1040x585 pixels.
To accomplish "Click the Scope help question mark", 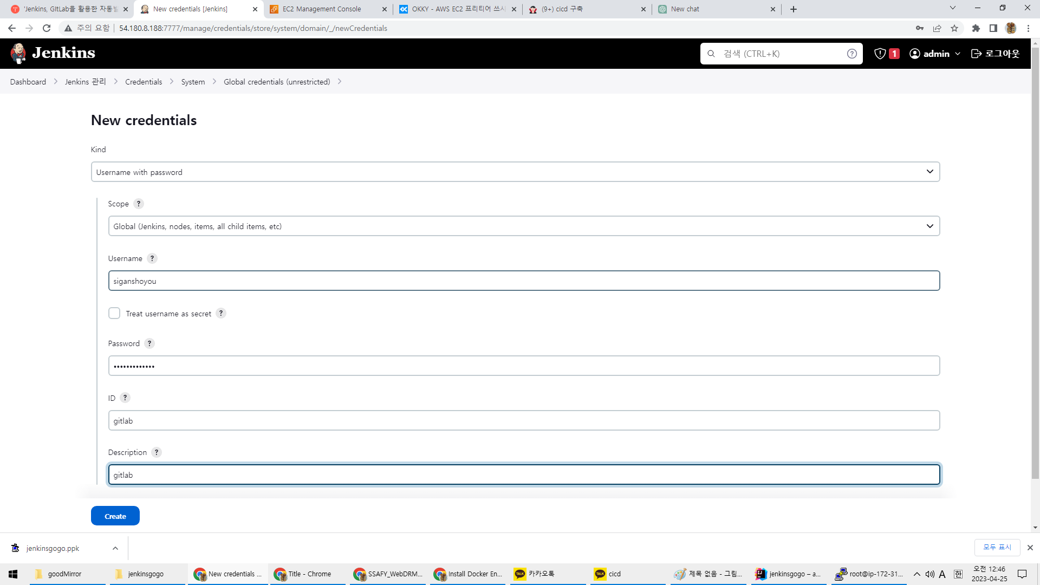I will (139, 204).
